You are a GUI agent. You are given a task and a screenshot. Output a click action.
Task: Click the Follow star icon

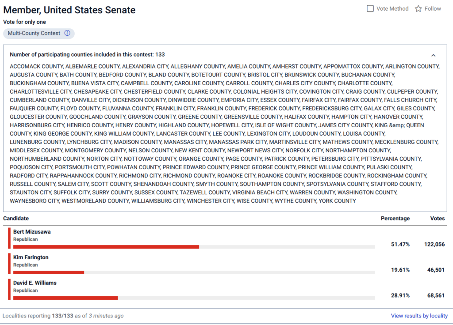[418, 9]
